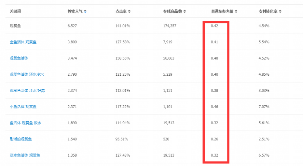Screen dimensions: 303x166
Task: Click the 搜索人气 header label
Action: tap(75, 11)
